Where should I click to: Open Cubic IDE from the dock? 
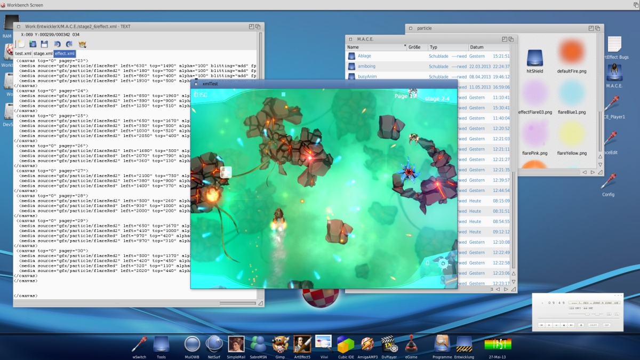[346, 344]
